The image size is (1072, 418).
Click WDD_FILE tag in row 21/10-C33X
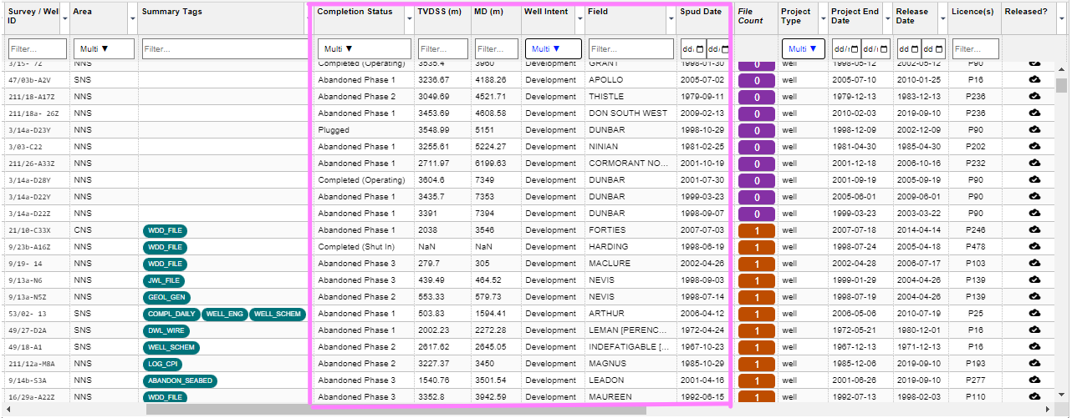point(165,230)
